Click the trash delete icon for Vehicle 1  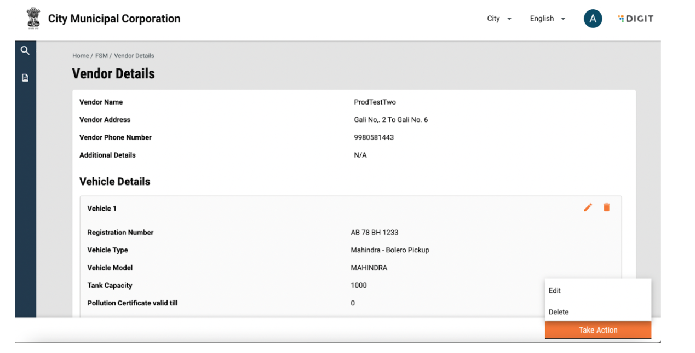[x=606, y=207]
